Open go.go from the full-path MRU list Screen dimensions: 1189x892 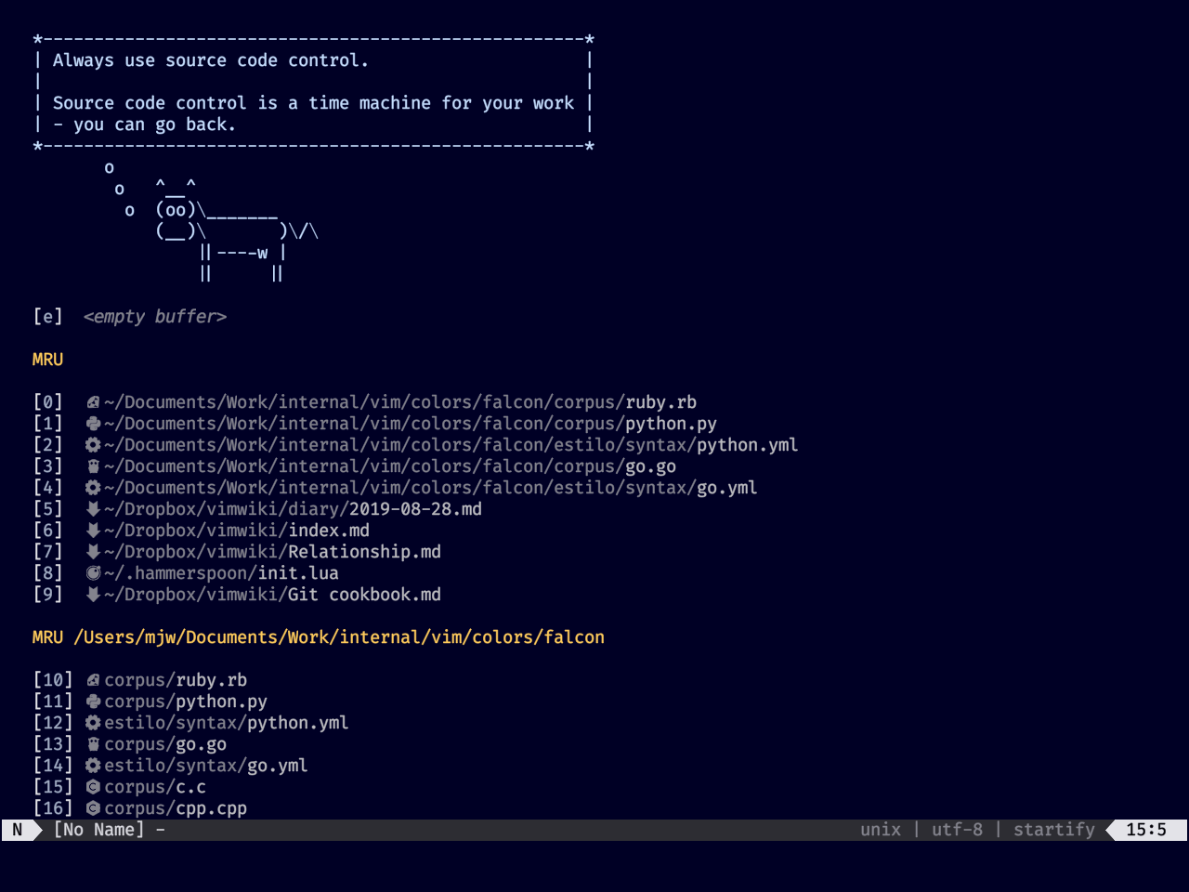[390, 466]
